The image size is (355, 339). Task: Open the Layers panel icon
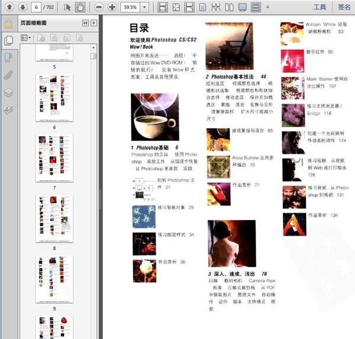(x=9, y=93)
